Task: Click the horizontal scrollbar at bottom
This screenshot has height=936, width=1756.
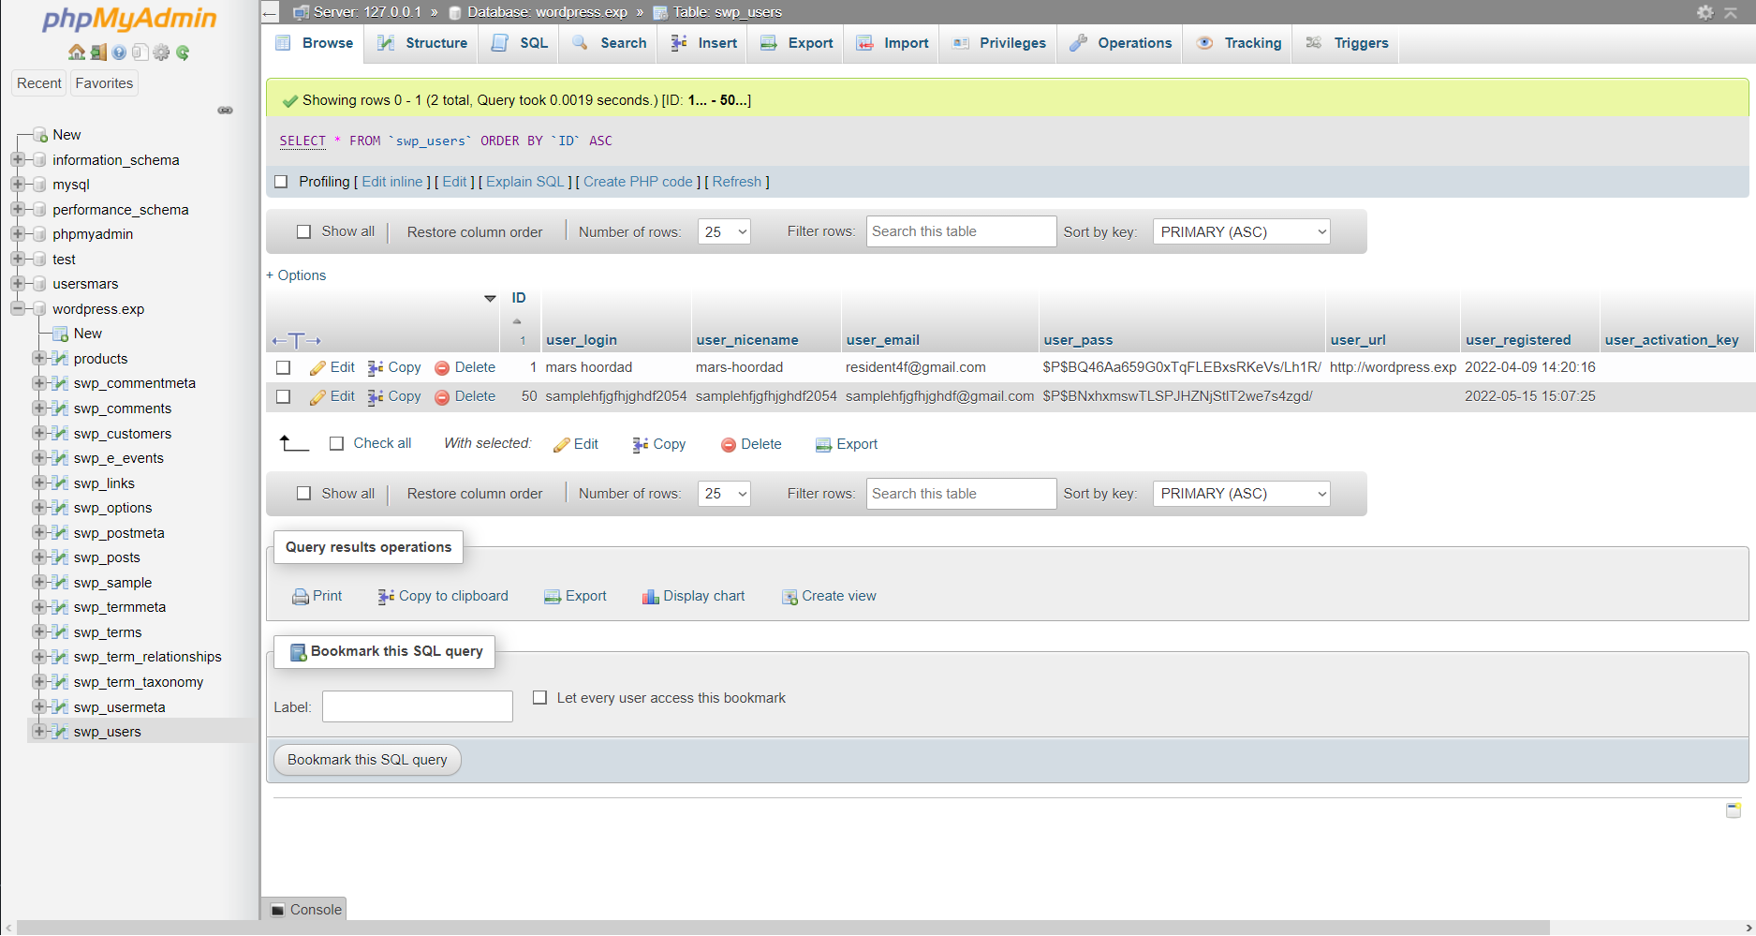Action: point(783,928)
